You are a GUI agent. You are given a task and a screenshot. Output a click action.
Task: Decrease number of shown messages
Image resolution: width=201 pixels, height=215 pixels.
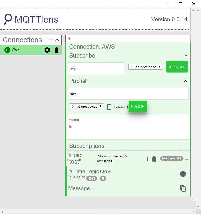(x=141, y=159)
